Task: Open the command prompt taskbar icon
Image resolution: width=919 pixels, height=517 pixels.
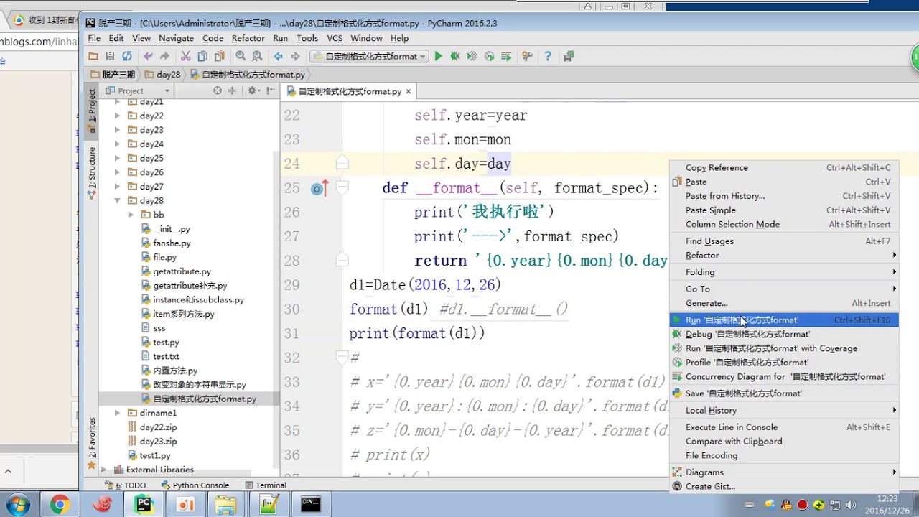Action: pos(310,504)
